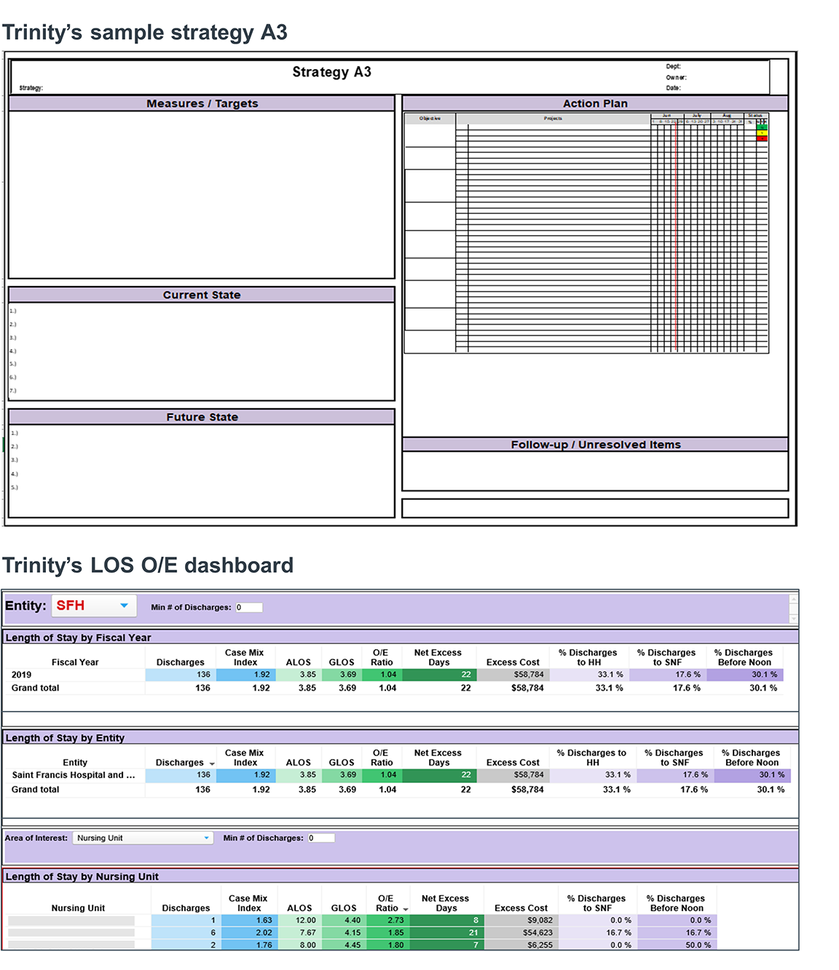Click the scroll up arrow in Entity filter panel
Image resolution: width=839 pixels, height=970 pixels.
793,599
